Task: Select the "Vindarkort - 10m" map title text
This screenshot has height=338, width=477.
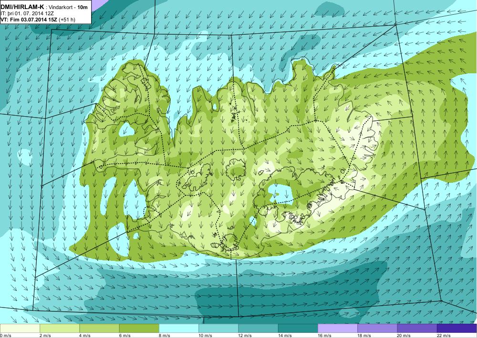Action: pos(68,7)
